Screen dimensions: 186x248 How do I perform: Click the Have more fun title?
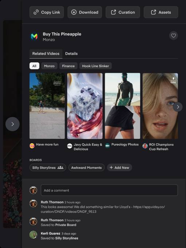click(47, 144)
